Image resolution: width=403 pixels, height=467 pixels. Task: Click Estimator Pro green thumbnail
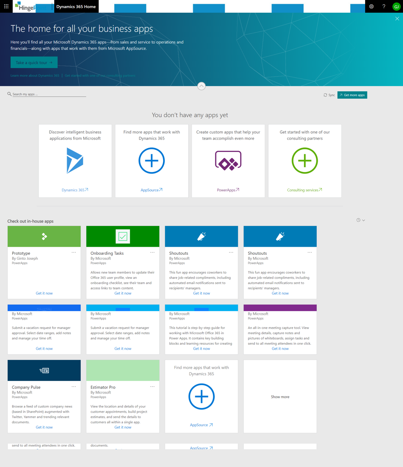tap(123, 371)
